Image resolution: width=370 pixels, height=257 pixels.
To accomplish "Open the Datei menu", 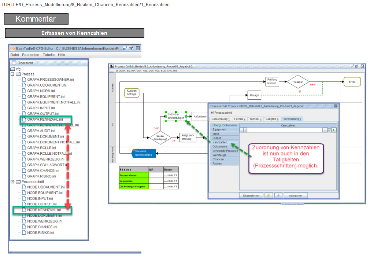I will pos(14,55).
